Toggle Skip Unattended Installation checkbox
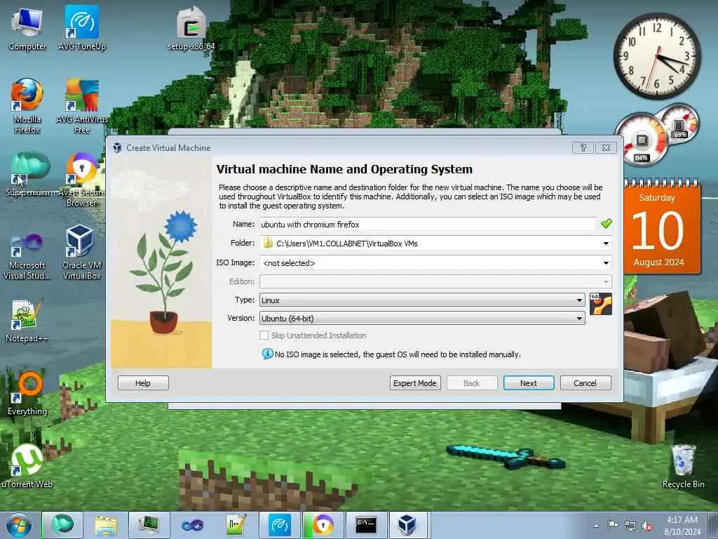The height and width of the screenshot is (539, 718). pos(264,335)
